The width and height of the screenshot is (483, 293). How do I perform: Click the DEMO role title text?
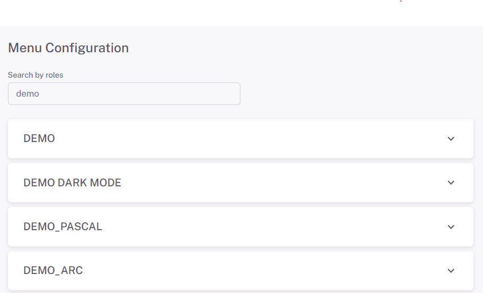click(39, 138)
